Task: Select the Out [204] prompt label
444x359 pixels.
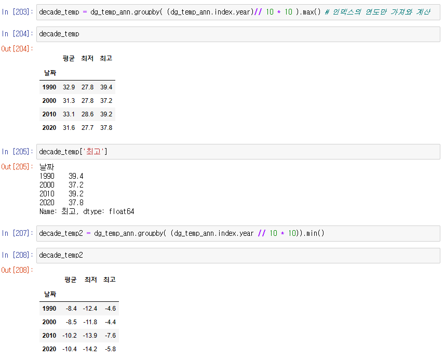Action: coord(17,49)
